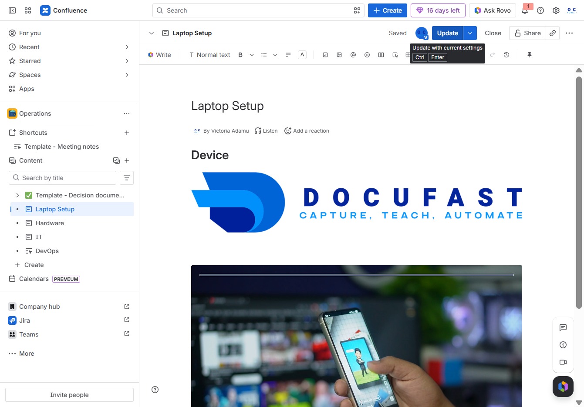Insert an emoji

367,55
